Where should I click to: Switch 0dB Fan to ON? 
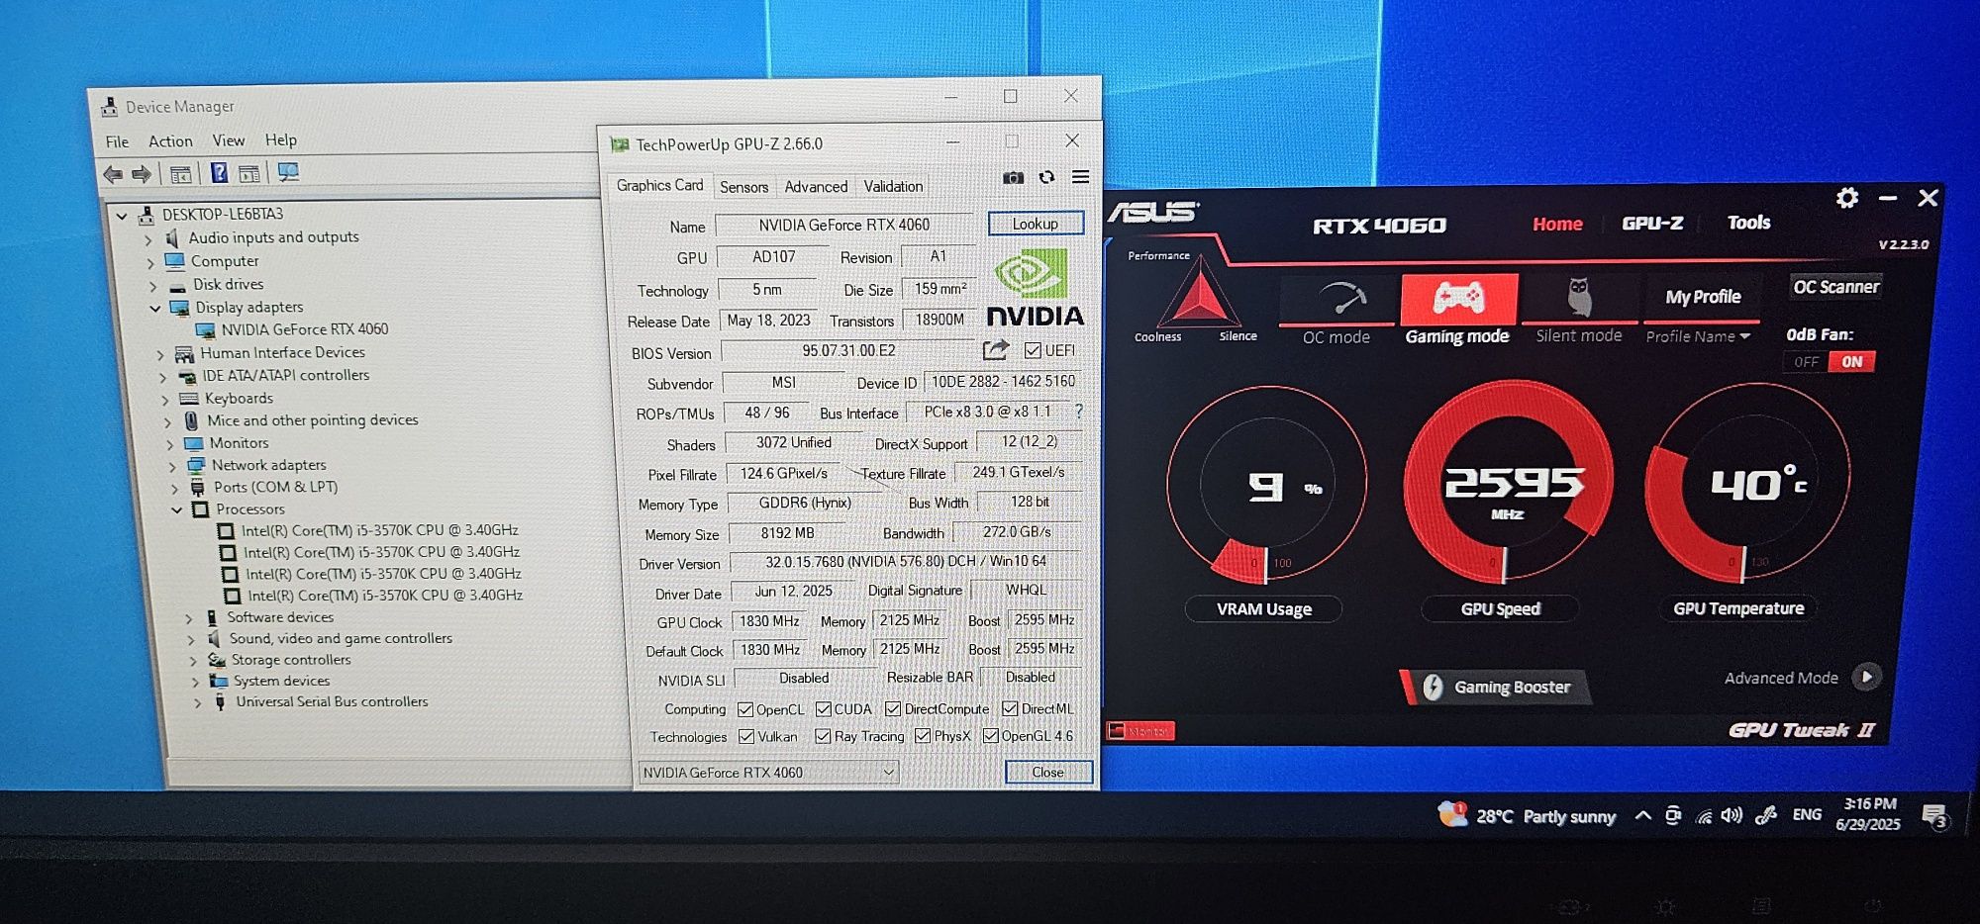click(x=1852, y=362)
